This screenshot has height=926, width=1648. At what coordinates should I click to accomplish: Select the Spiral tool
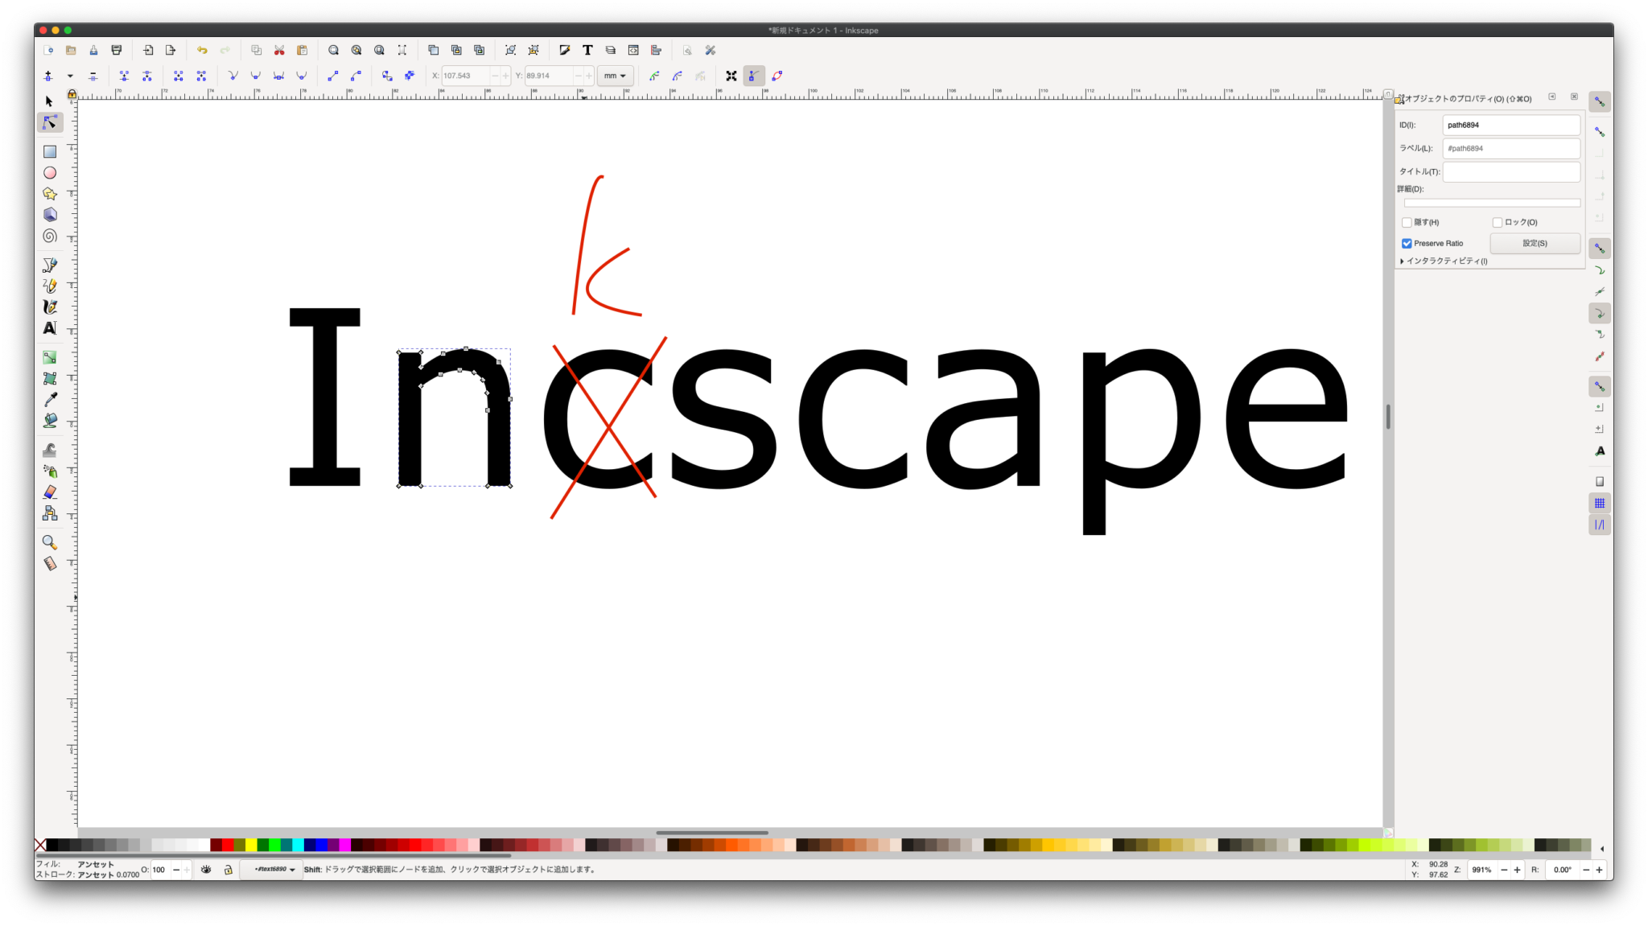pyautogui.click(x=49, y=236)
